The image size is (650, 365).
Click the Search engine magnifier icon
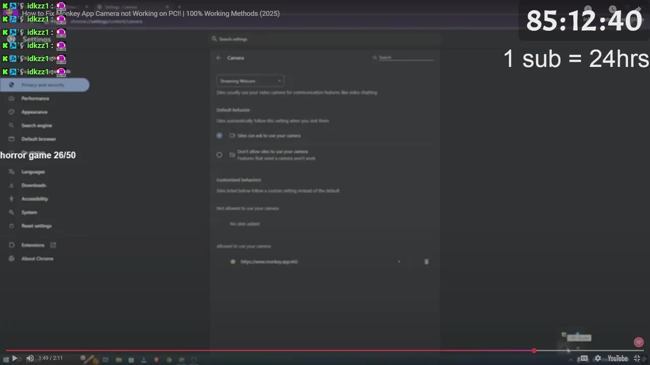click(12, 126)
